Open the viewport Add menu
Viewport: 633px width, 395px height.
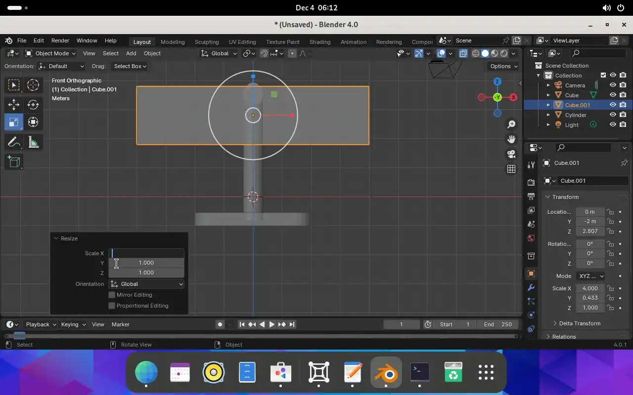[x=131, y=53]
